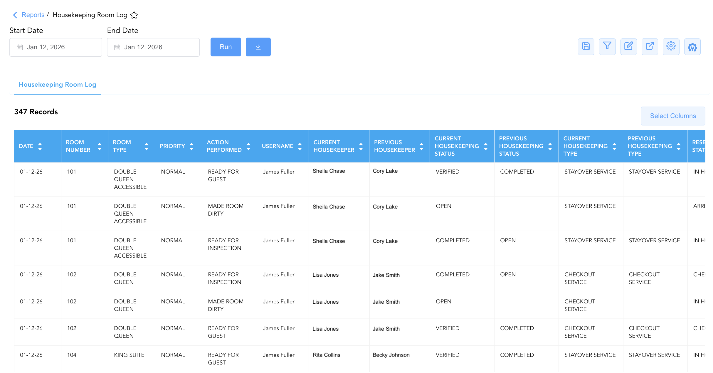The width and height of the screenshot is (713, 373).
Task: Sort by Current Housekeeping Type arrows
Action: 614,146
